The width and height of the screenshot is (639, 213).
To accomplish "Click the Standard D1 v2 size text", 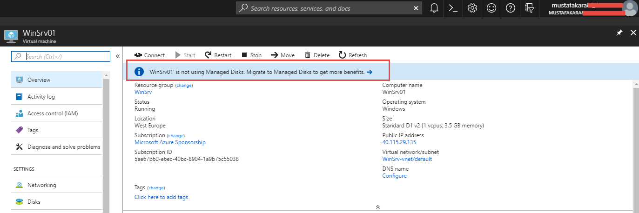I will point(433,126).
